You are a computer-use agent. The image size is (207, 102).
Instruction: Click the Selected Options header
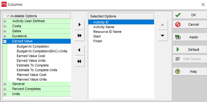[121, 16]
